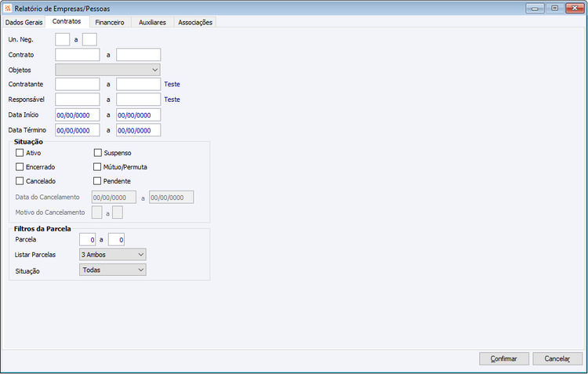Go to the Auxiliares tab
This screenshot has width=588, height=374.
pos(152,22)
